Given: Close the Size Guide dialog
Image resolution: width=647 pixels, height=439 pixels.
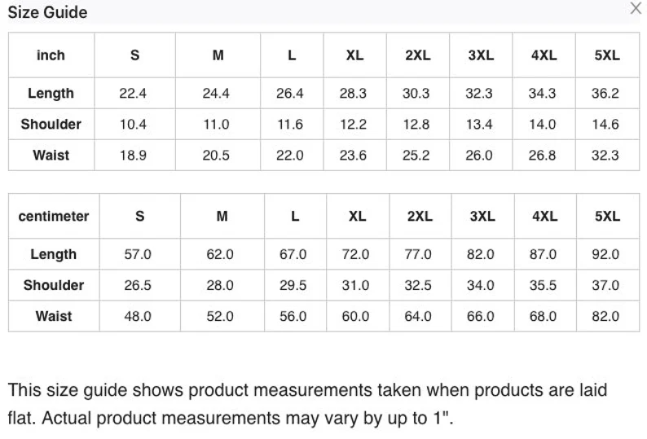Looking at the screenshot, I should pyautogui.click(x=636, y=9).
